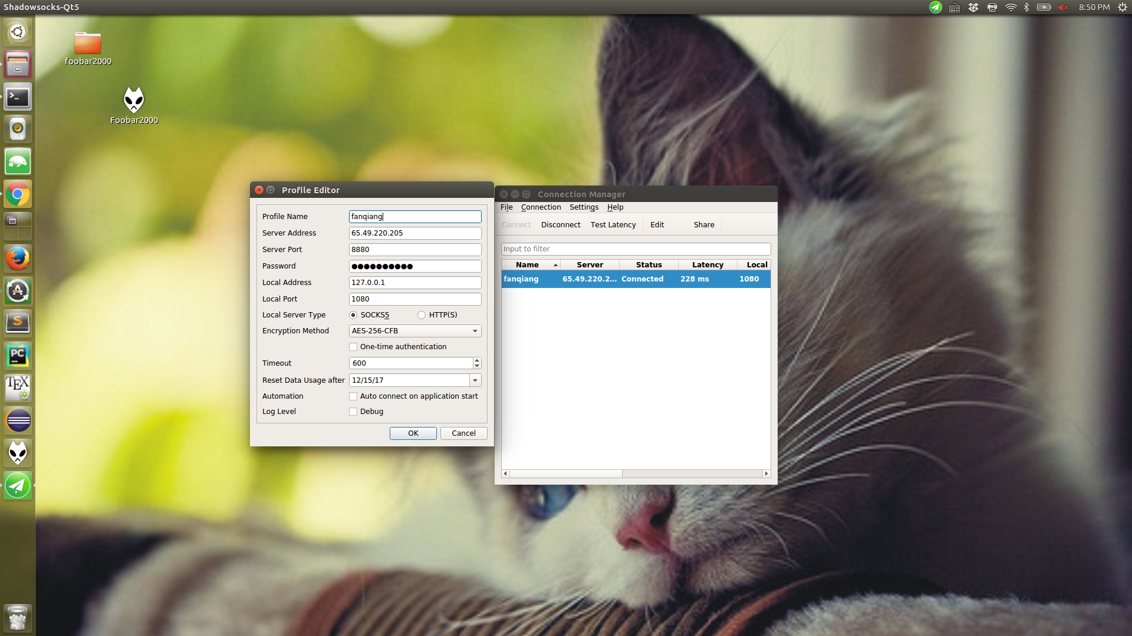Open workspace switcher dock icon

click(x=18, y=226)
